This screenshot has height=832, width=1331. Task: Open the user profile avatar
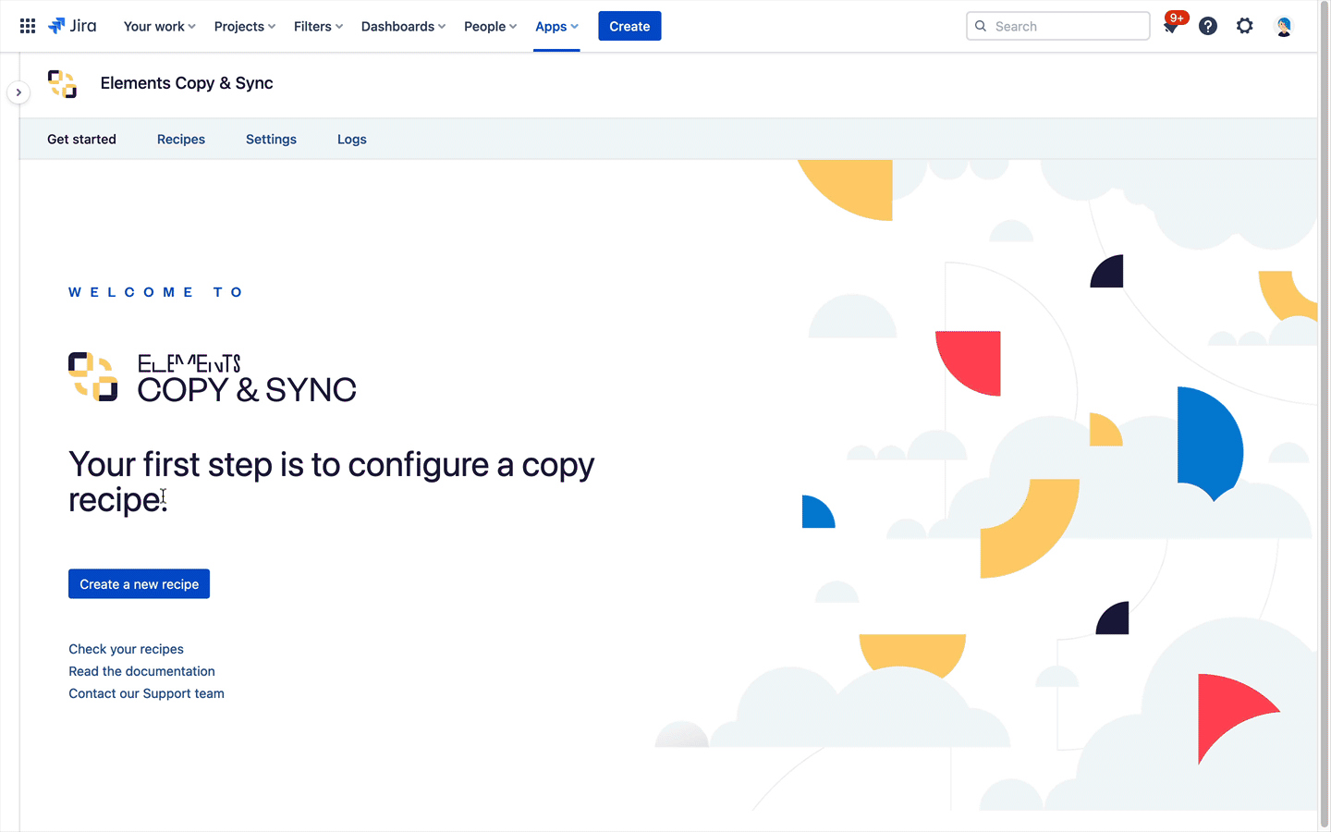[x=1284, y=26]
